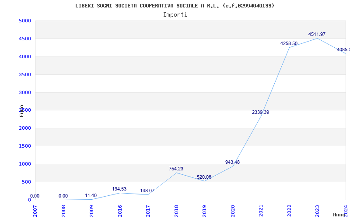Click the x-axis year label 2020
Screen dimensions: 350x219
[x=233, y=211]
